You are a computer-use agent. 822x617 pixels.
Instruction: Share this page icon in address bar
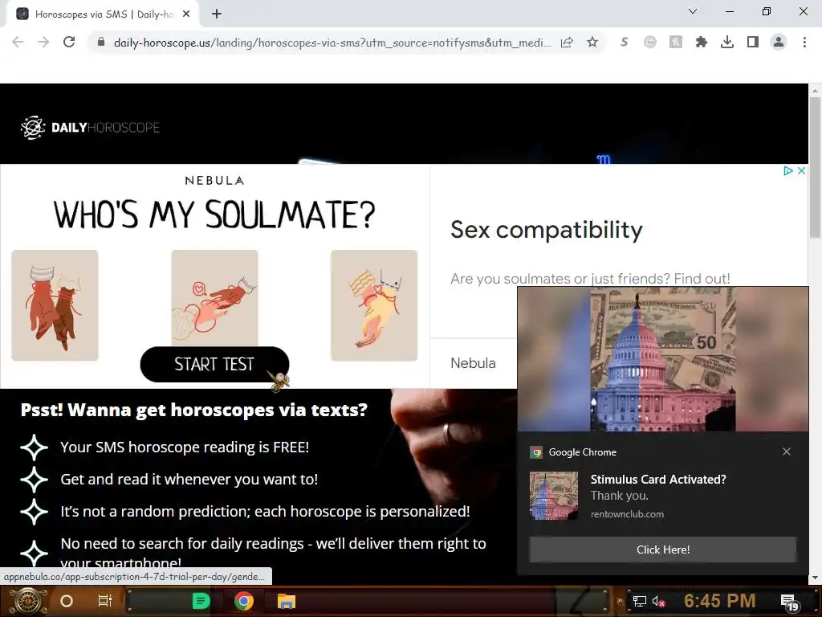[567, 42]
